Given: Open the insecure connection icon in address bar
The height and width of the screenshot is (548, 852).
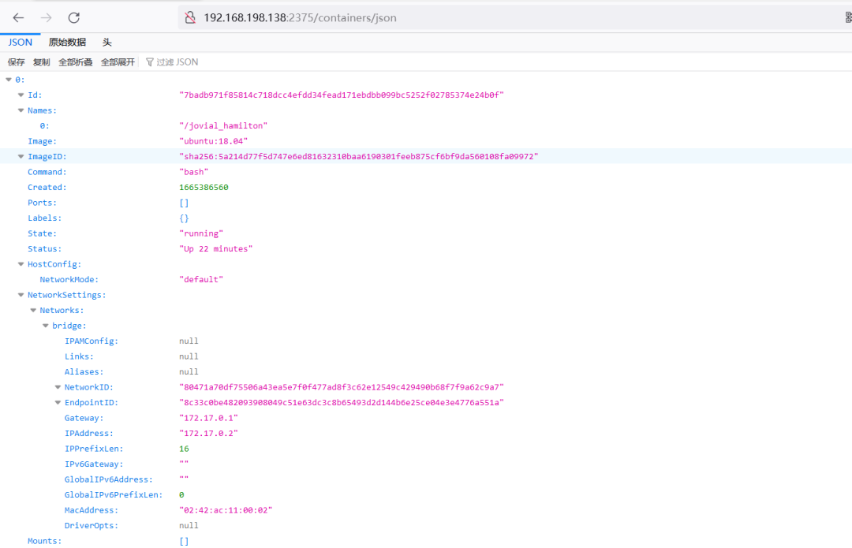Looking at the screenshot, I should click(190, 18).
